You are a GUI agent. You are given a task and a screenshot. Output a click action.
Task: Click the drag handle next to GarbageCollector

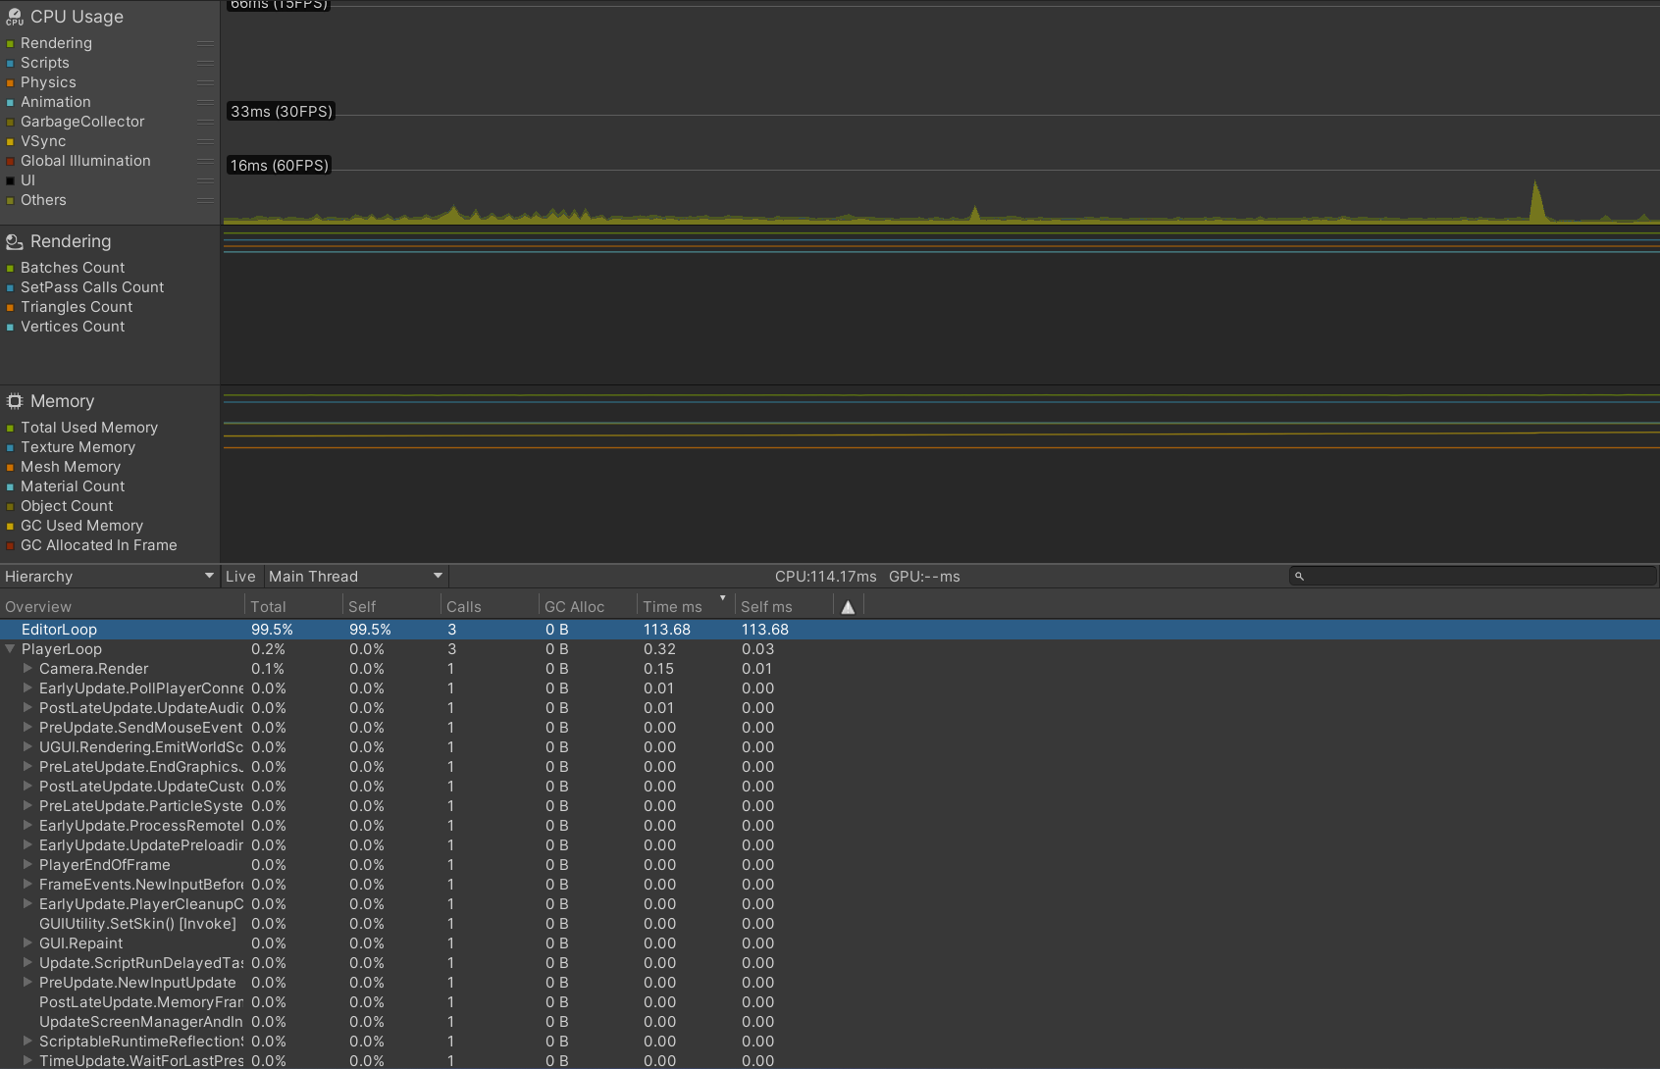click(x=205, y=122)
